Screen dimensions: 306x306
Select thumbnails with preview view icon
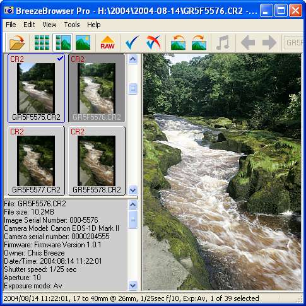pyautogui.click(x=63, y=42)
